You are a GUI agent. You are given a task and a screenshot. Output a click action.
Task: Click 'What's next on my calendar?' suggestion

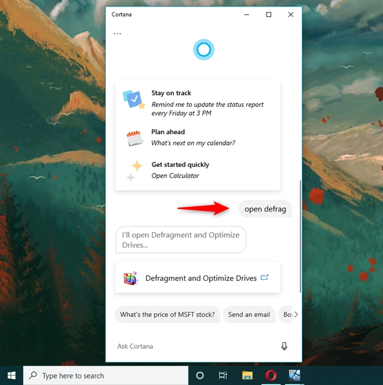click(193, 143)
